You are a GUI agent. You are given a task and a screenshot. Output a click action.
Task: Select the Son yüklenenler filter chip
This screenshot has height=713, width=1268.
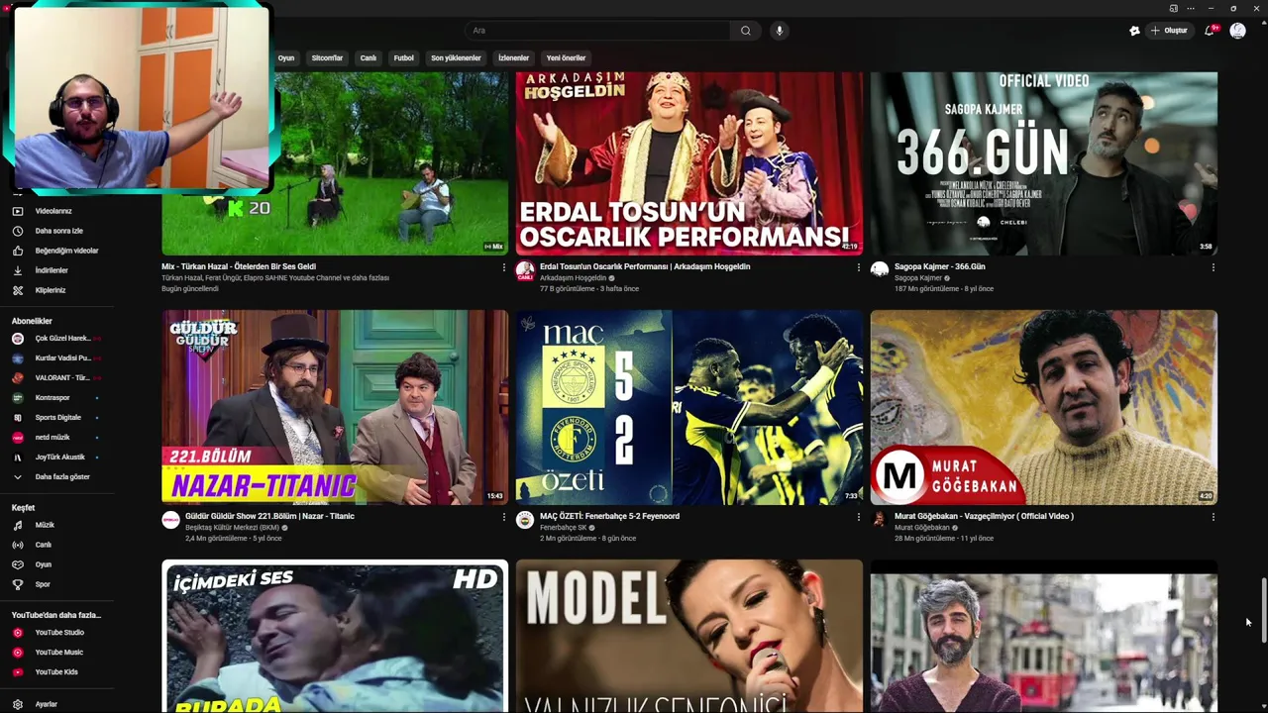coord(456,58)
